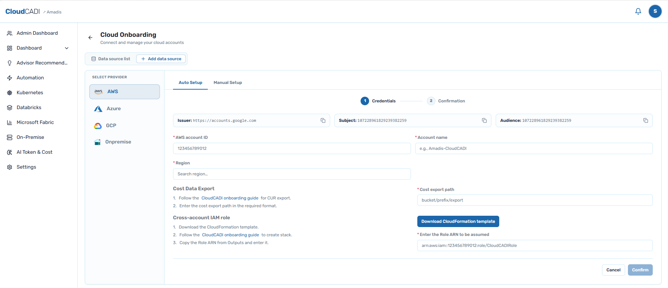The image size is (668, 288).
Task: Click the Automation lightning icon
Action: click(10, 78)
